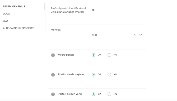Image resolution: width=177 pixels, height=101 pixels.
Task: Open ALTE CAMPURI SPECIFICE section
Action: 18,28
